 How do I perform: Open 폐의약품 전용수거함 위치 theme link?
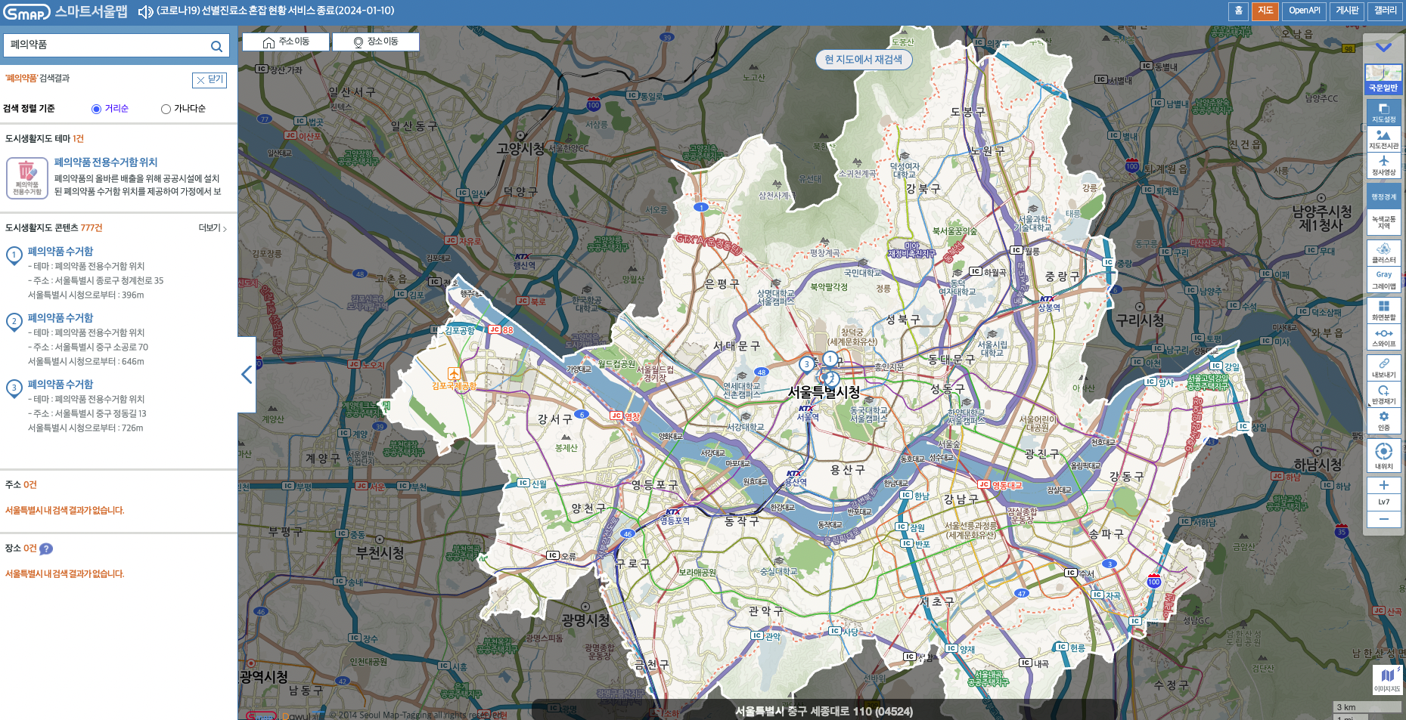pos(106,162)
